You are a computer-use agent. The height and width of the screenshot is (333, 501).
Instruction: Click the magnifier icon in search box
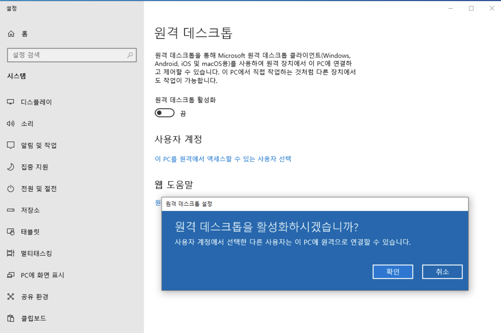(130, 55)
